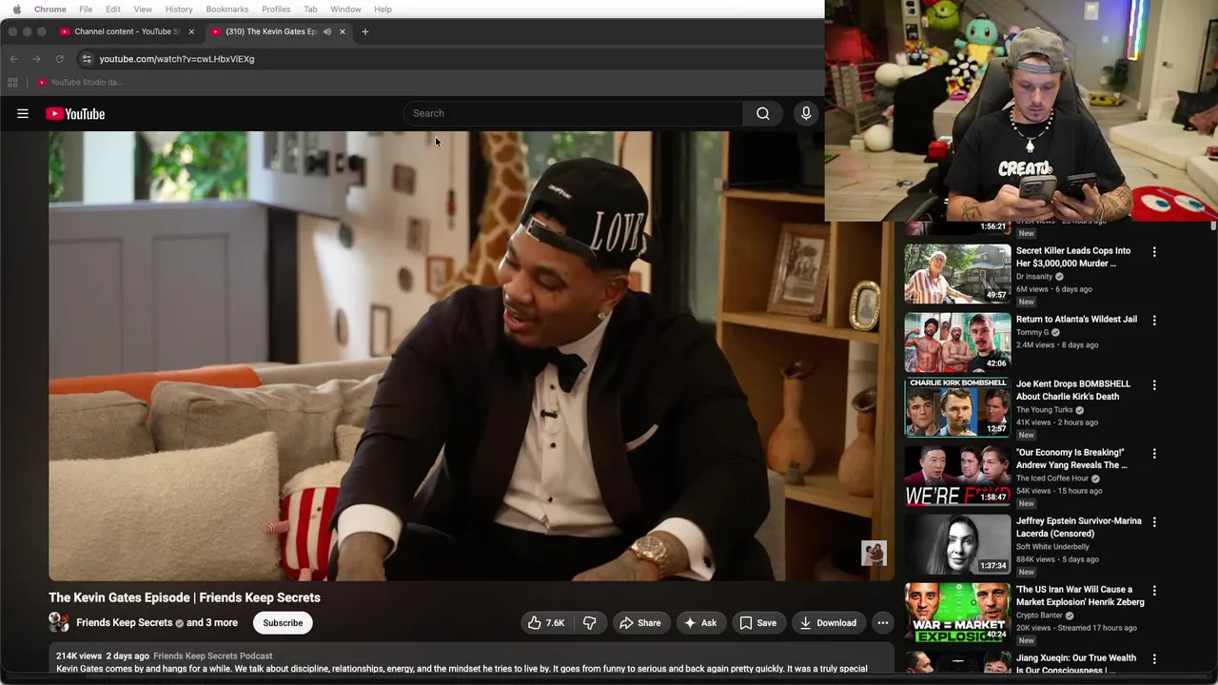The width and height of the screenshot is (1218, 685).
Task: Click the Ask button
Action: [700, 623]
